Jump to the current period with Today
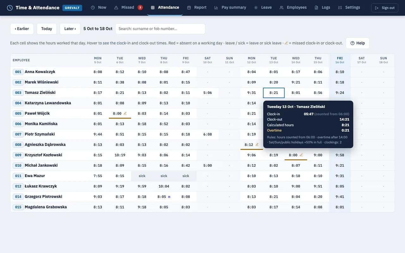 [x=47, y=29]
